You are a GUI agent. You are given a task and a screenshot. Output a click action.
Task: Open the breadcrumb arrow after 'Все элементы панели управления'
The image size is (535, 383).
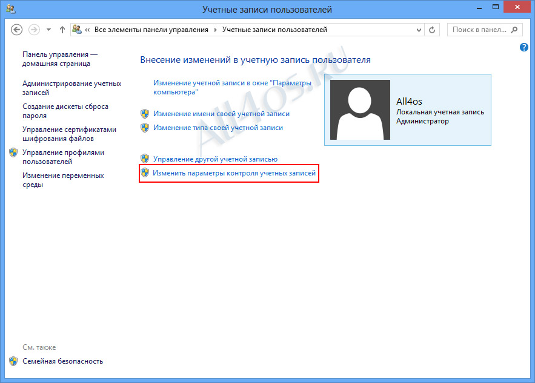tap(215, 30)
